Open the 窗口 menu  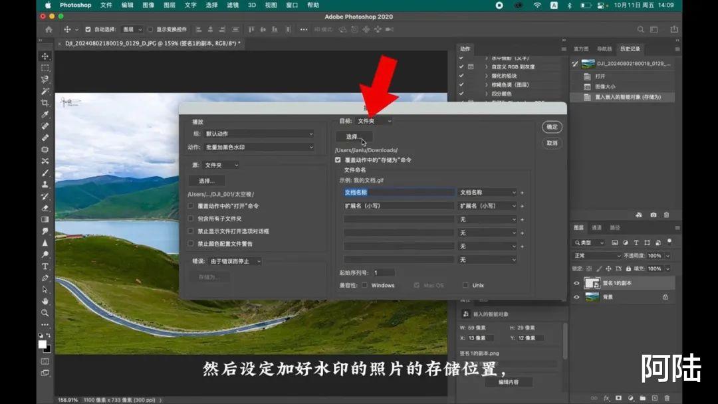(x=292, y=5)
